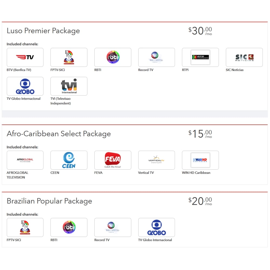Select Globo logo in Luso Premier Package
Screen dimensions: 270x270
[25, 86]
